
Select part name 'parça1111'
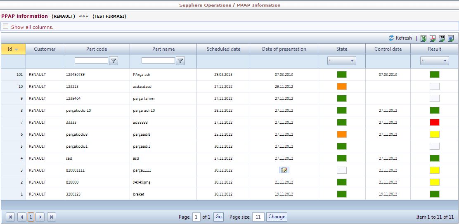142,170
